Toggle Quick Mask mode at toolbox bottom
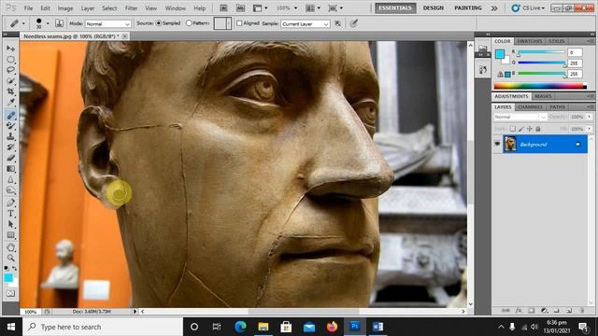 coord(10,293)
